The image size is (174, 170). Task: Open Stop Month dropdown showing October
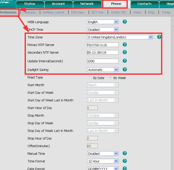click(x=103, y=115)
